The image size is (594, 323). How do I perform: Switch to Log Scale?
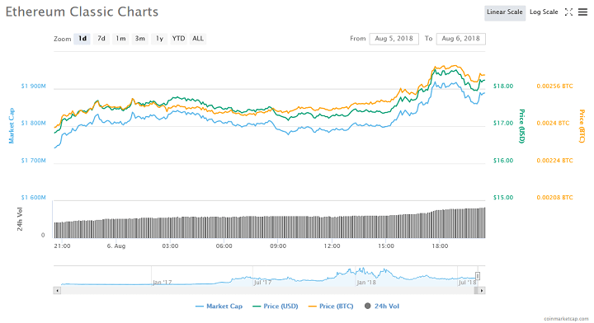pos(544,12)
